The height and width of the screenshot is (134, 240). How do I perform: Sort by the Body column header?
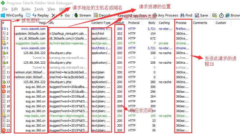coord(152,23)
